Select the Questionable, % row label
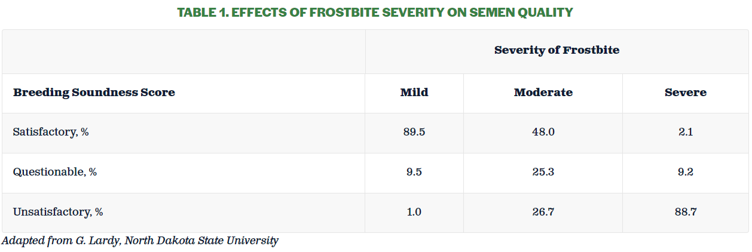 click(55, 172)
